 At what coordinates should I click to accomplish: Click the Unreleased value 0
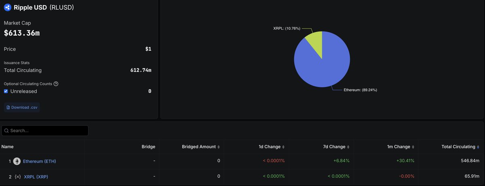tap(150, 91)
